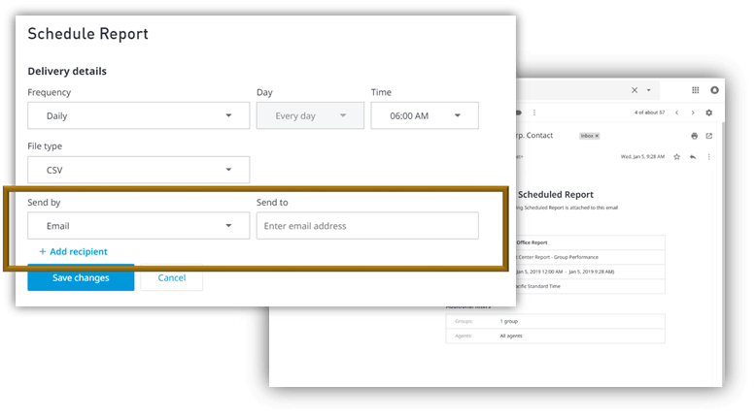The height and width of the screenshot is (418, 756).
Task: Go to the newer email using the left chevron
Action: [x=677, y=113]
